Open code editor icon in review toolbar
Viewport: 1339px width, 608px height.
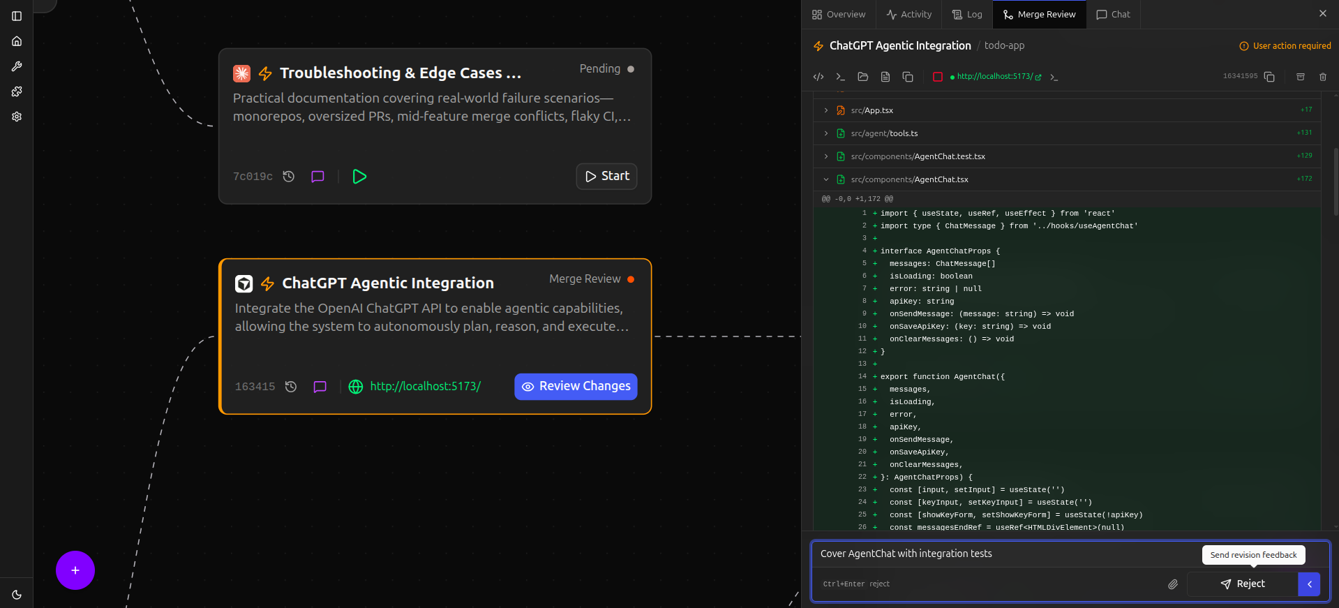point(818,77)
